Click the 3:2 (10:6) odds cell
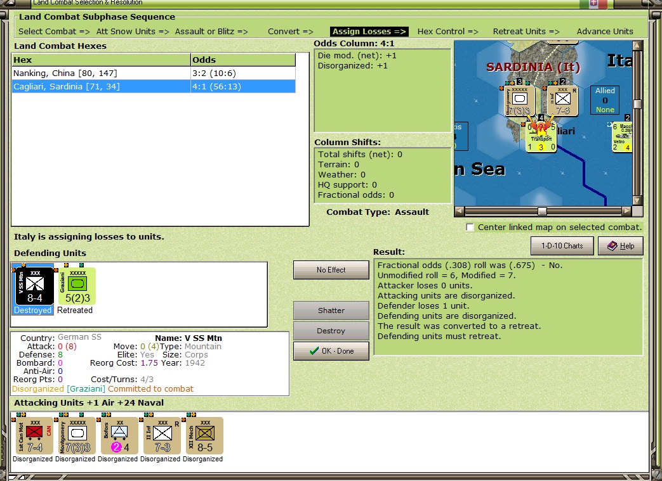Screen dimensions: 662x481 click(x=243, y=74)
